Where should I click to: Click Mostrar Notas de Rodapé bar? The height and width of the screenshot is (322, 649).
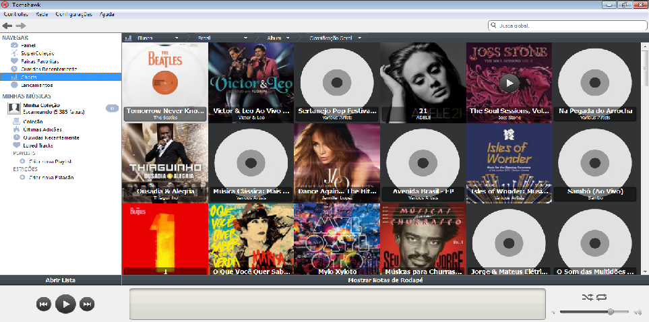pyautogui.click(x=385, y=280)
